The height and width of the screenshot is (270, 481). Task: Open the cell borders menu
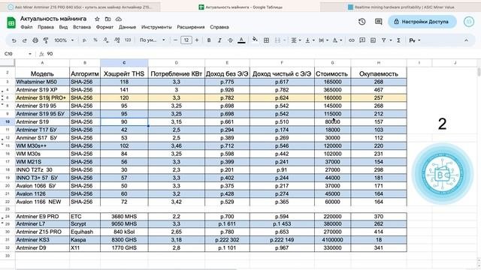266,40
